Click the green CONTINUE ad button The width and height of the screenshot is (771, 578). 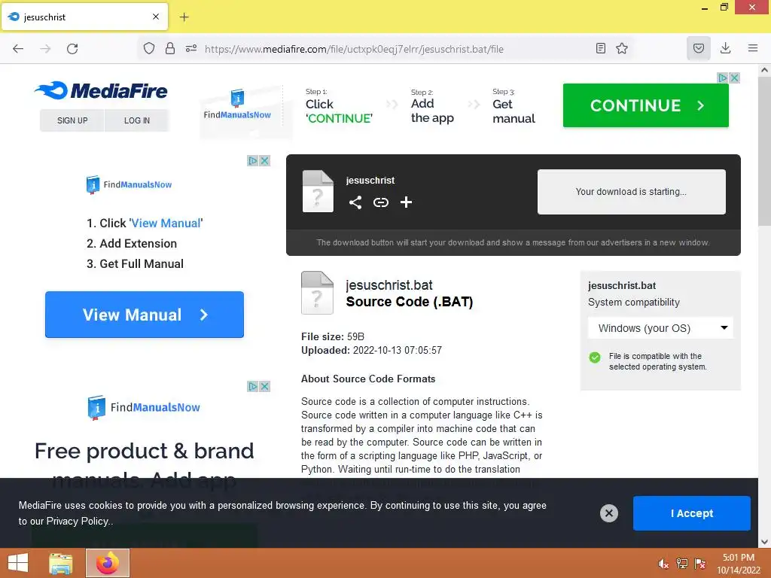pos(645,105)
